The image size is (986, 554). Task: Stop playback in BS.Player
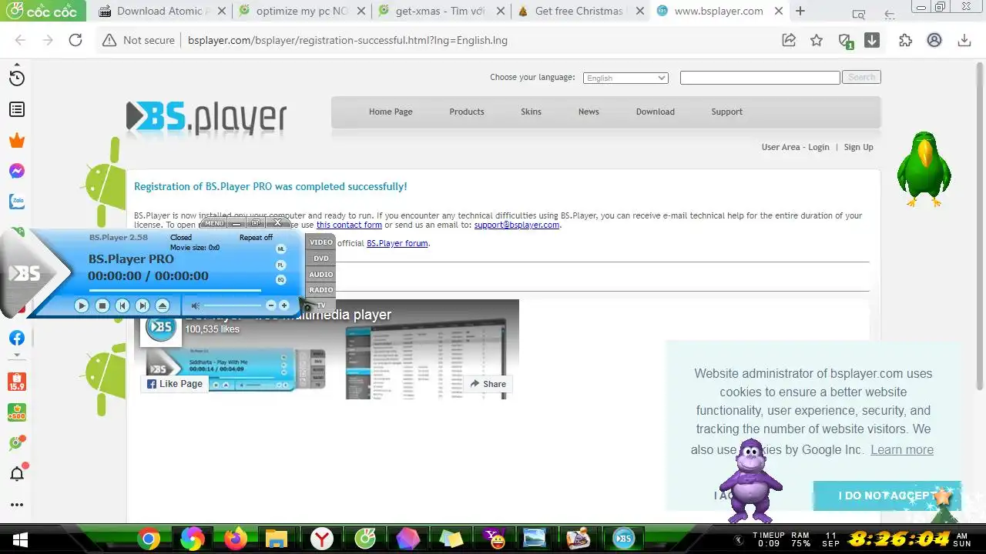click(102, 305)
